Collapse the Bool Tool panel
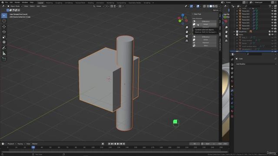The height and width of the screenshot is (156, 278). pyautogui.click(x=193, y=14)
